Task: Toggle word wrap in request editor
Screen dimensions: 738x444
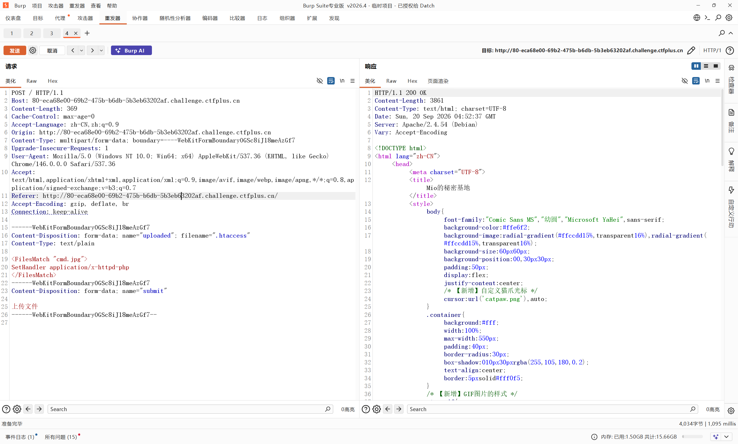Action: point(331,81)
